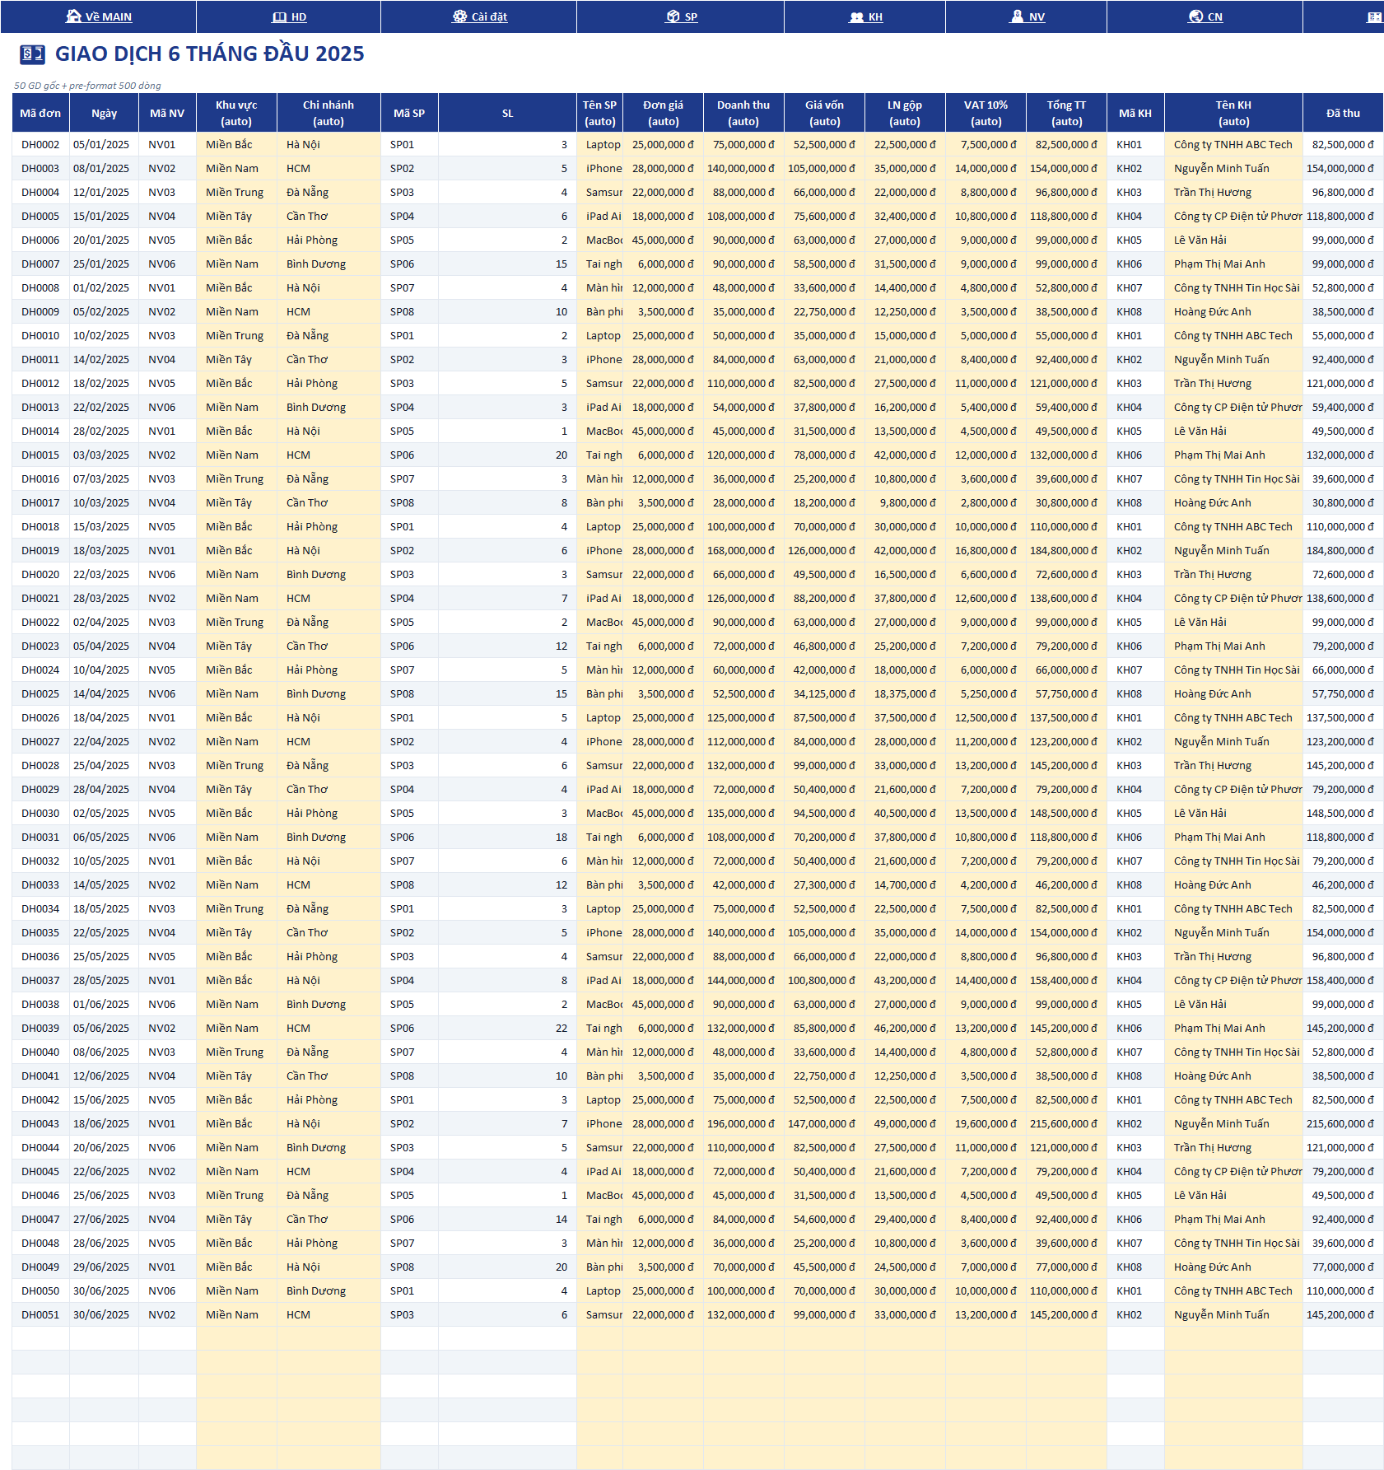Click the Đã thu cell of order DH0051

(x=1343, y=1314)
